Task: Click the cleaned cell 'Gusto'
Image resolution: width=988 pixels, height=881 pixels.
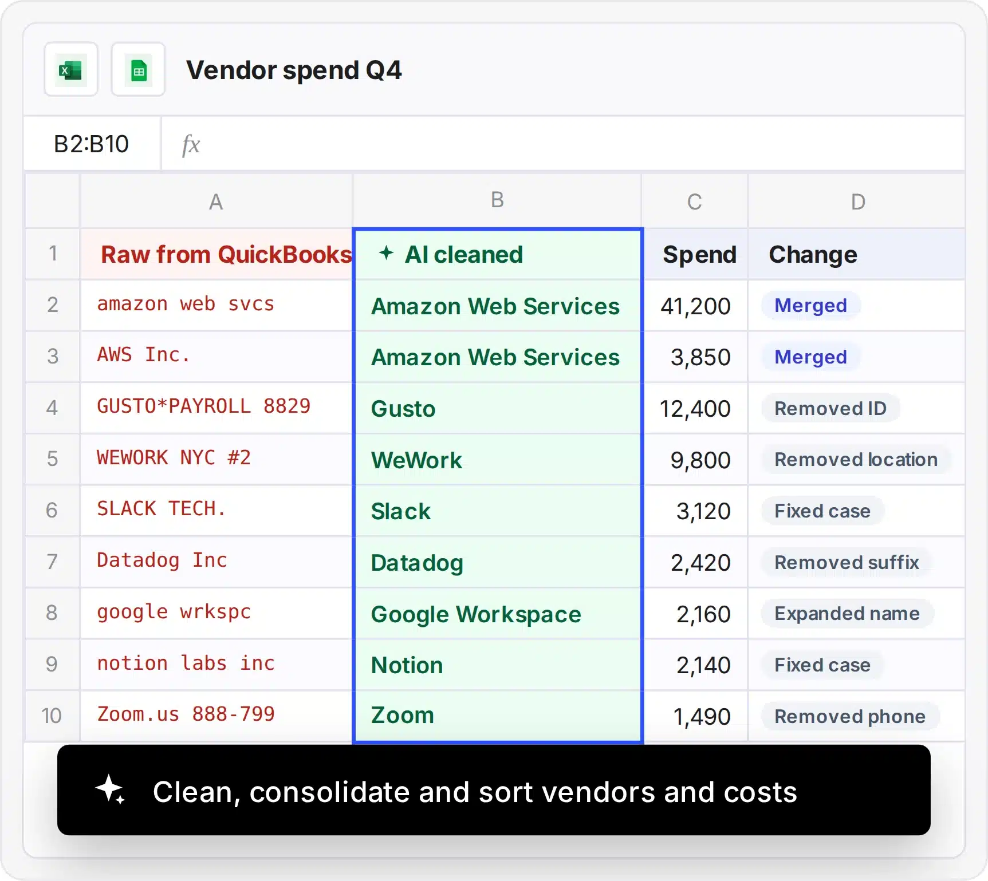Action: point(497,408)
